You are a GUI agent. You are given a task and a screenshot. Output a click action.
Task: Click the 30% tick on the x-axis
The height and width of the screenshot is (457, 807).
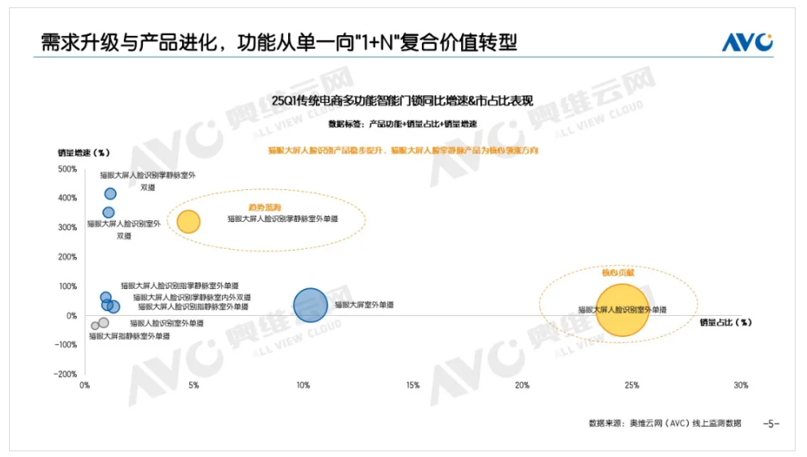740,385
